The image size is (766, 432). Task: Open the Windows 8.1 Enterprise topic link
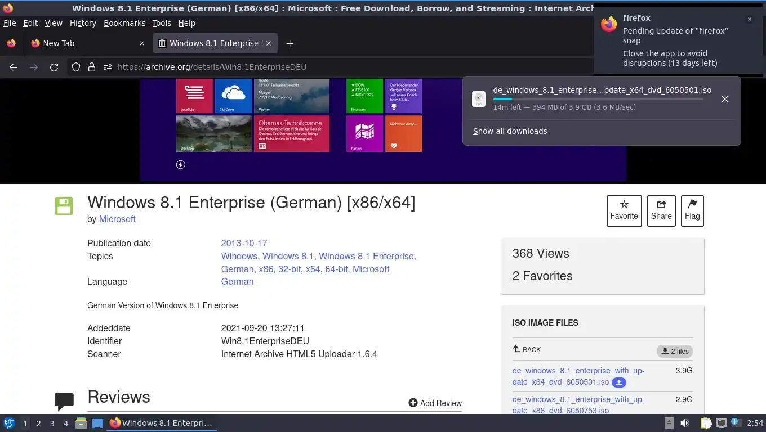pyautogui.click(x=366, y=256)
